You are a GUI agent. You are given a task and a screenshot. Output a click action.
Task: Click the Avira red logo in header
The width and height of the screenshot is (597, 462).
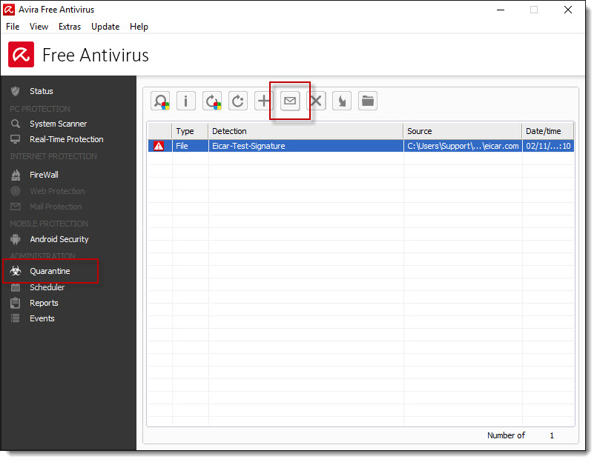click(x=21, y=55)
